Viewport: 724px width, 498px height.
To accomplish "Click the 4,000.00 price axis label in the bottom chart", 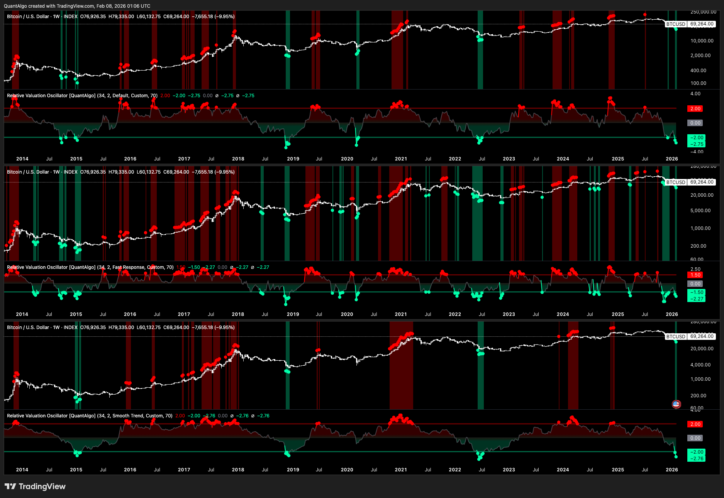I will 700,365.
